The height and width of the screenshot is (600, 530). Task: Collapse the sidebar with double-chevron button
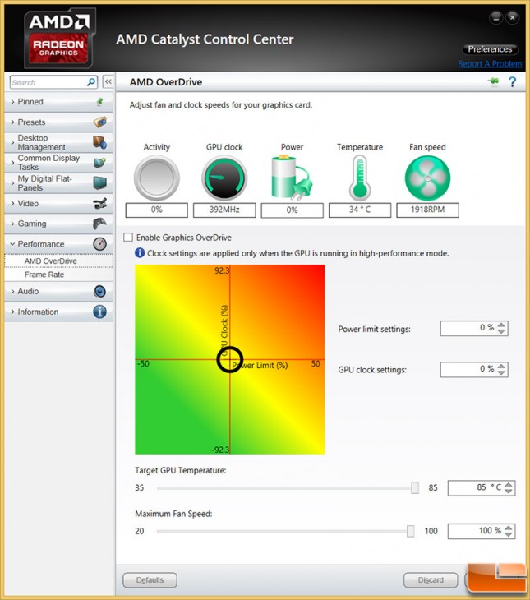click(108, 81)
